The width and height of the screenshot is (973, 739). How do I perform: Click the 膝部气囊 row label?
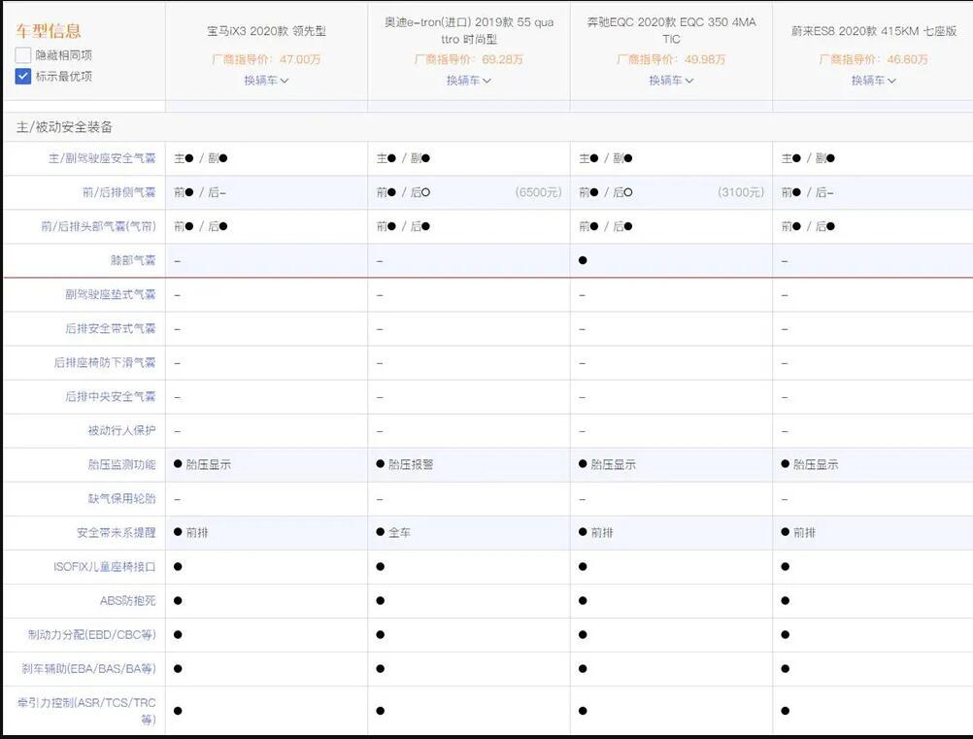pyautogui.click(x=133, y=260)
